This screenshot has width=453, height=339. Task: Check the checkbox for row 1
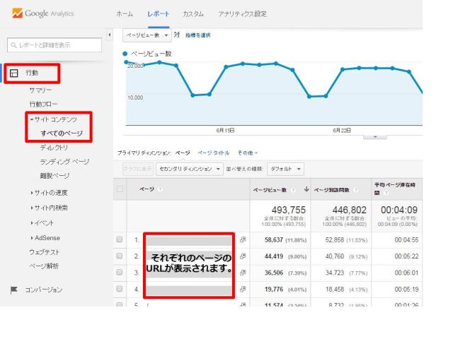pyautogui.click(x=120, y=239)
